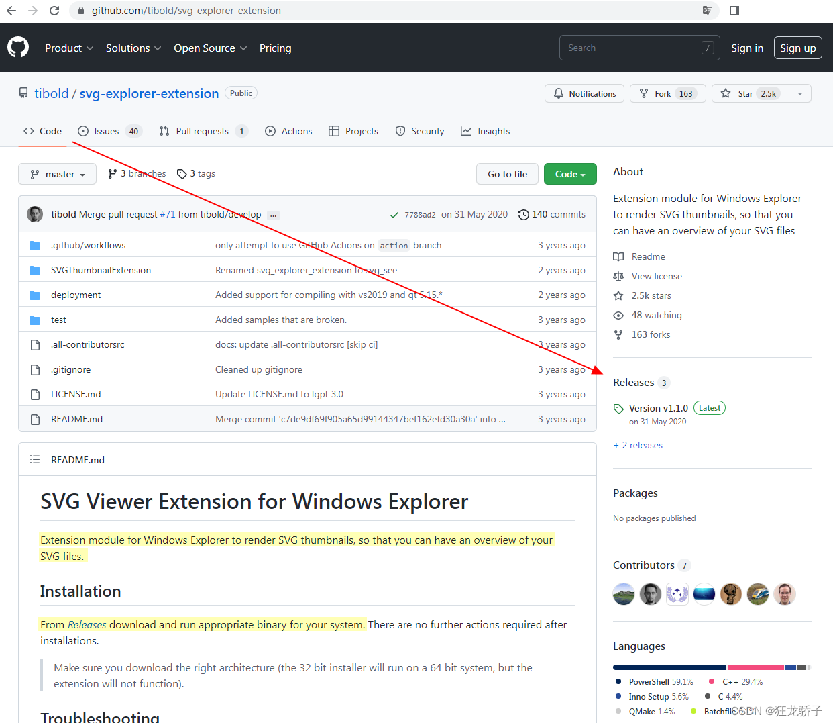Image resolution: width=833 pixels, height=723 pixels.
Task: Click the LICENSE.md file icon
Action: tap(35, 395)
